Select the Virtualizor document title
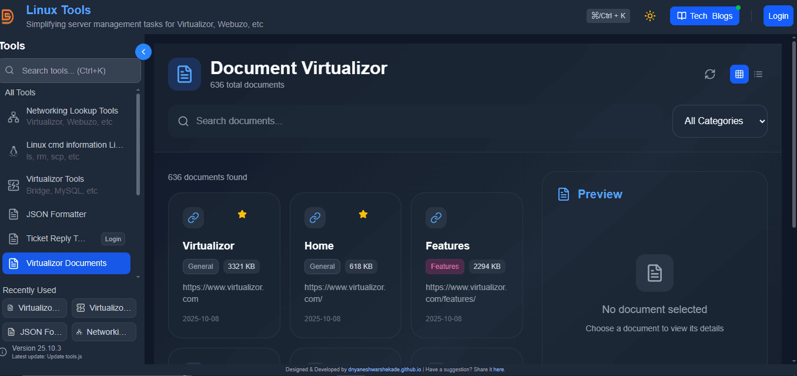 (209, 246)
